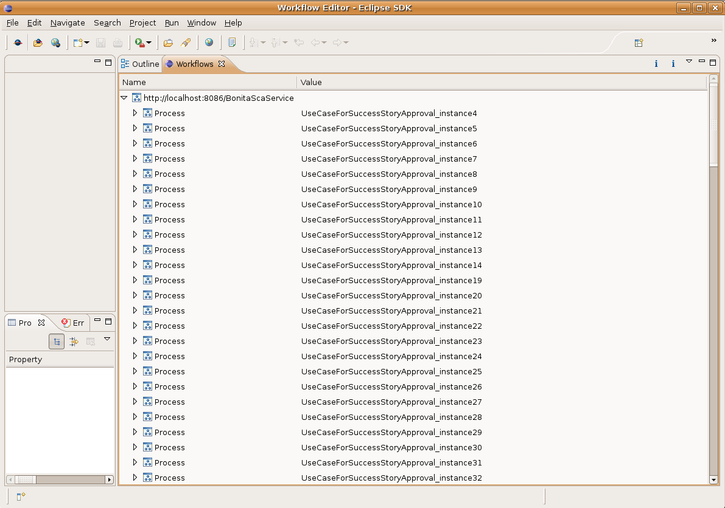725x508 pixels.
Task: Click the flashlight Search toolbar icon
Action: [186, 43]
